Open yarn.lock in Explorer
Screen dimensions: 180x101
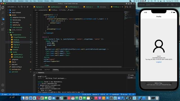click(15, 72)
